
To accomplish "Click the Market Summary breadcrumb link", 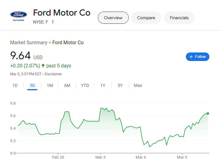I will coord(29,43).
